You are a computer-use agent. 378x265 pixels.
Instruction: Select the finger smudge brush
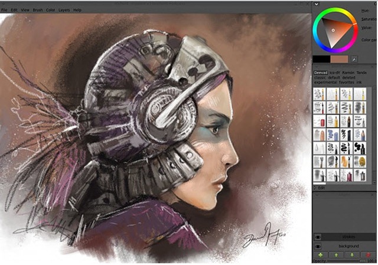tap(320, 135)
